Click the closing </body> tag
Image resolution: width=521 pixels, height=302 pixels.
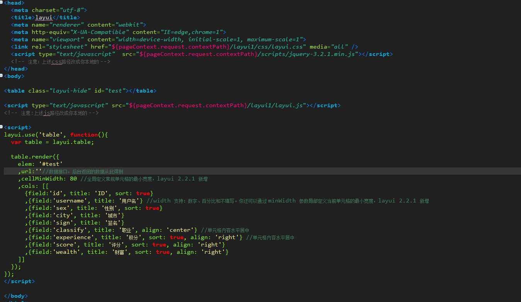[x=15, y=296]
